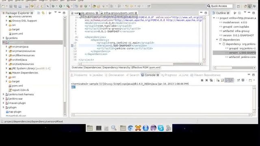Click Remove All Terminated Launches icon

click(x=211, y=80)
